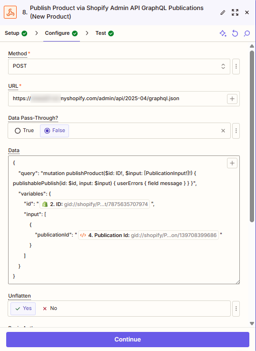Screen dimensions: 256x351
Task: Click chevron between Setup and Configure
Action: pos(37,33)
